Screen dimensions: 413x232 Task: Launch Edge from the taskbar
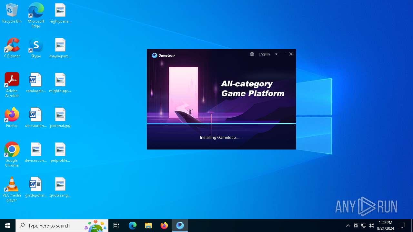(x=133, y=226)
